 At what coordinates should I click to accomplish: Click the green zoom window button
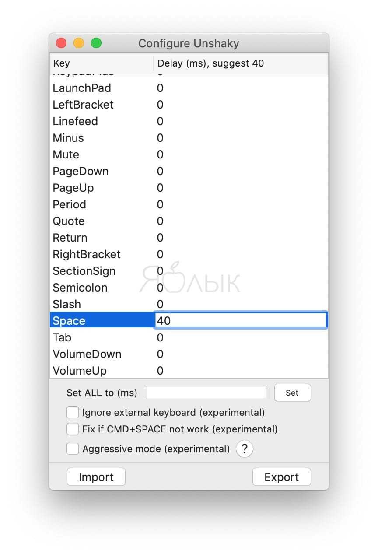(x=96, y=43)
